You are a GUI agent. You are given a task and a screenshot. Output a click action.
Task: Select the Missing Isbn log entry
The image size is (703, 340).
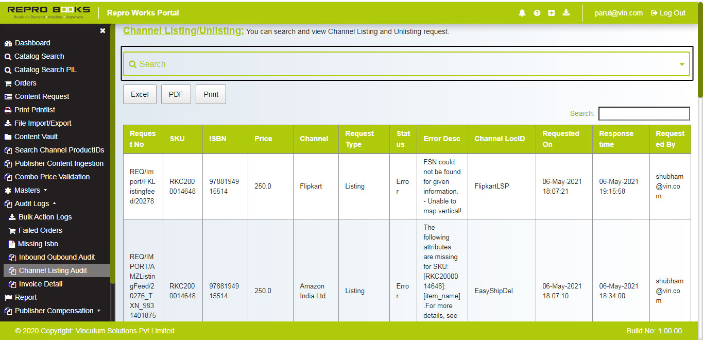pyautogui.click(x=39, y=244)
